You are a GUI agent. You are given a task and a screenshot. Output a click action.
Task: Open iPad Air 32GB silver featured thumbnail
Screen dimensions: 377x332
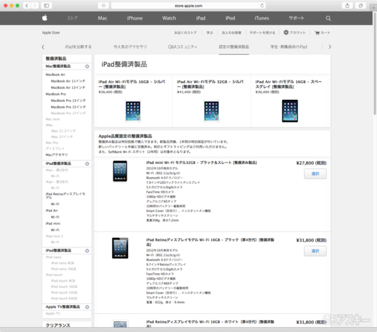click(x=211, y=111)
